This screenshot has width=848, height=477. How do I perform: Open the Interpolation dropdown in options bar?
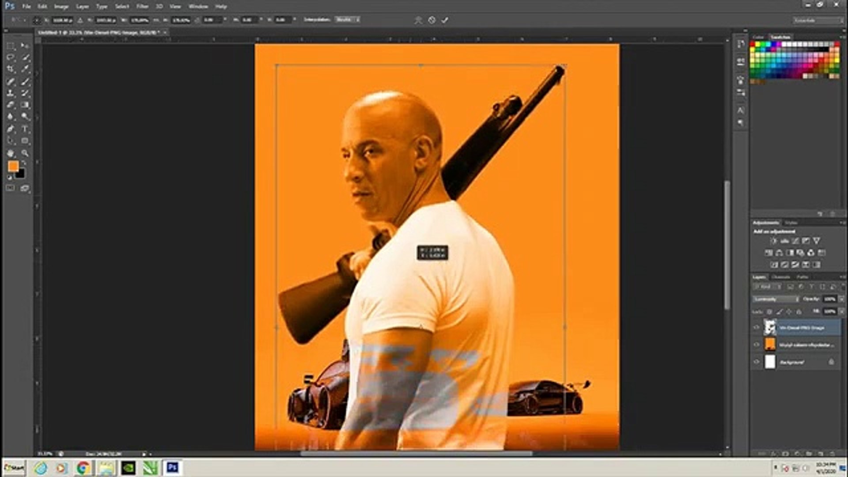[x=348, y=20]
